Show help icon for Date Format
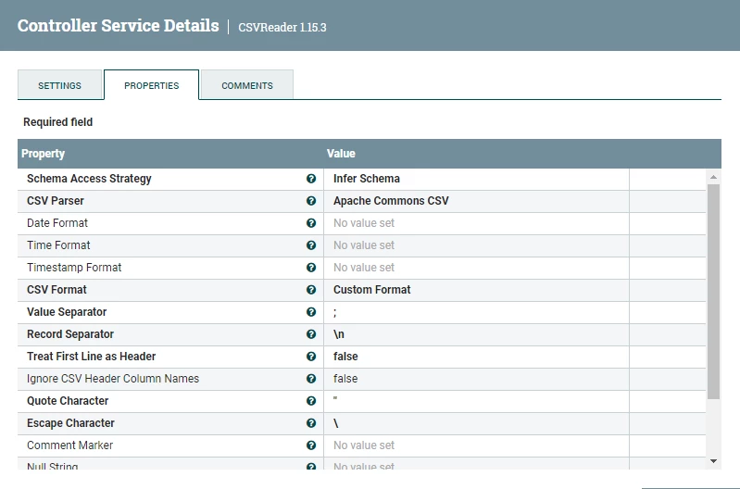This screenshot has width=740, height=489. [311, 223]
